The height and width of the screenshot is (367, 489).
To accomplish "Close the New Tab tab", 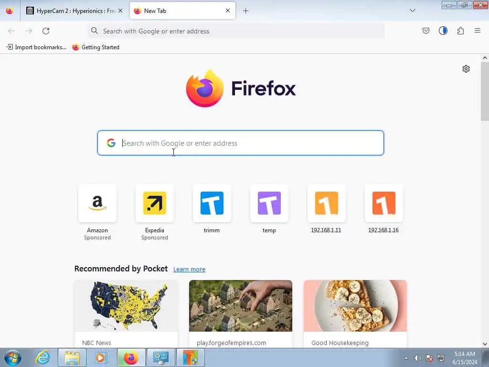I will point(228,11).
